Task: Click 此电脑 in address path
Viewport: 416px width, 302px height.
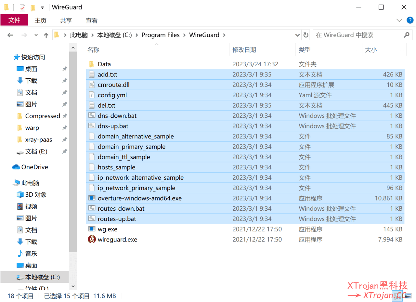Action: pos(79,35)
